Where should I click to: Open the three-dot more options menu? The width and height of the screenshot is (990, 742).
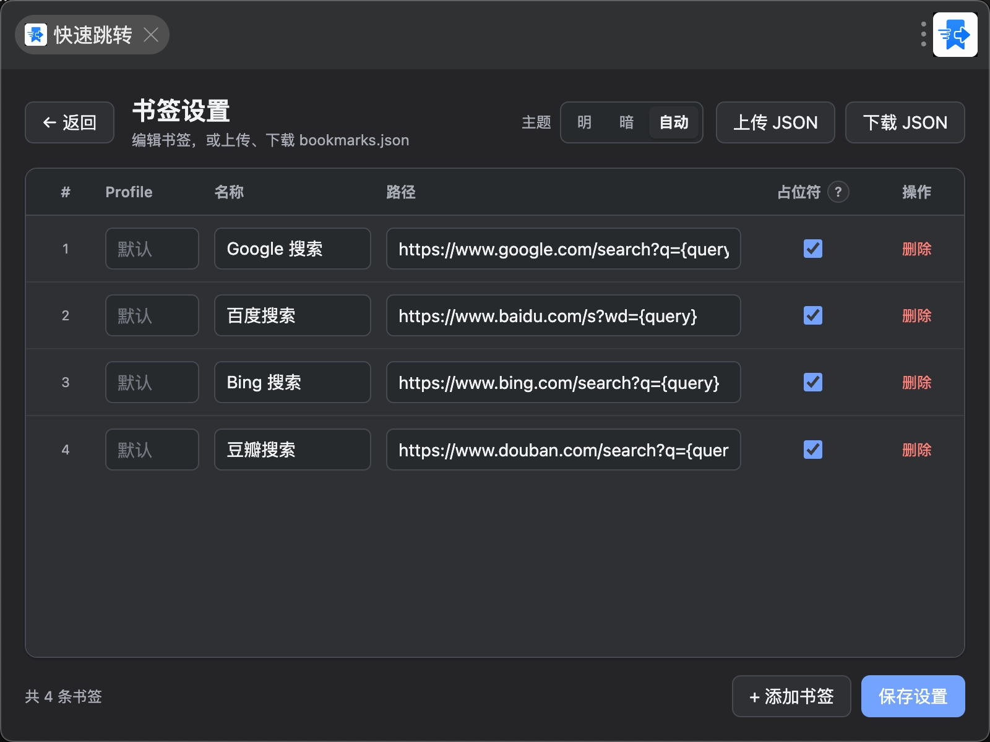point(923,35)
